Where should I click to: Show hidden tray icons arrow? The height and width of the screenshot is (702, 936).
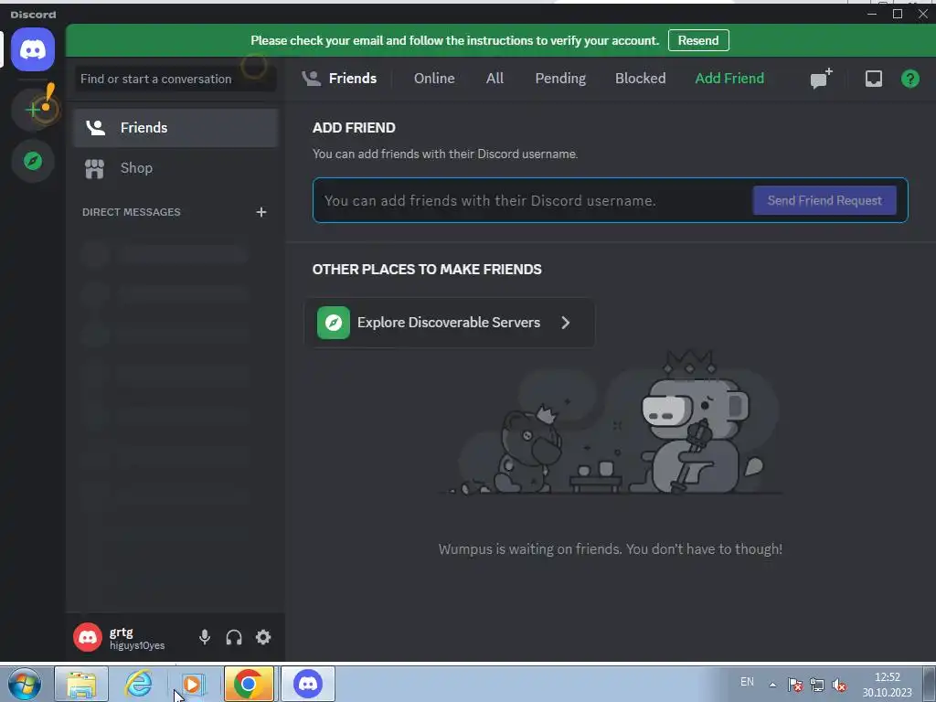click(772, 685)
